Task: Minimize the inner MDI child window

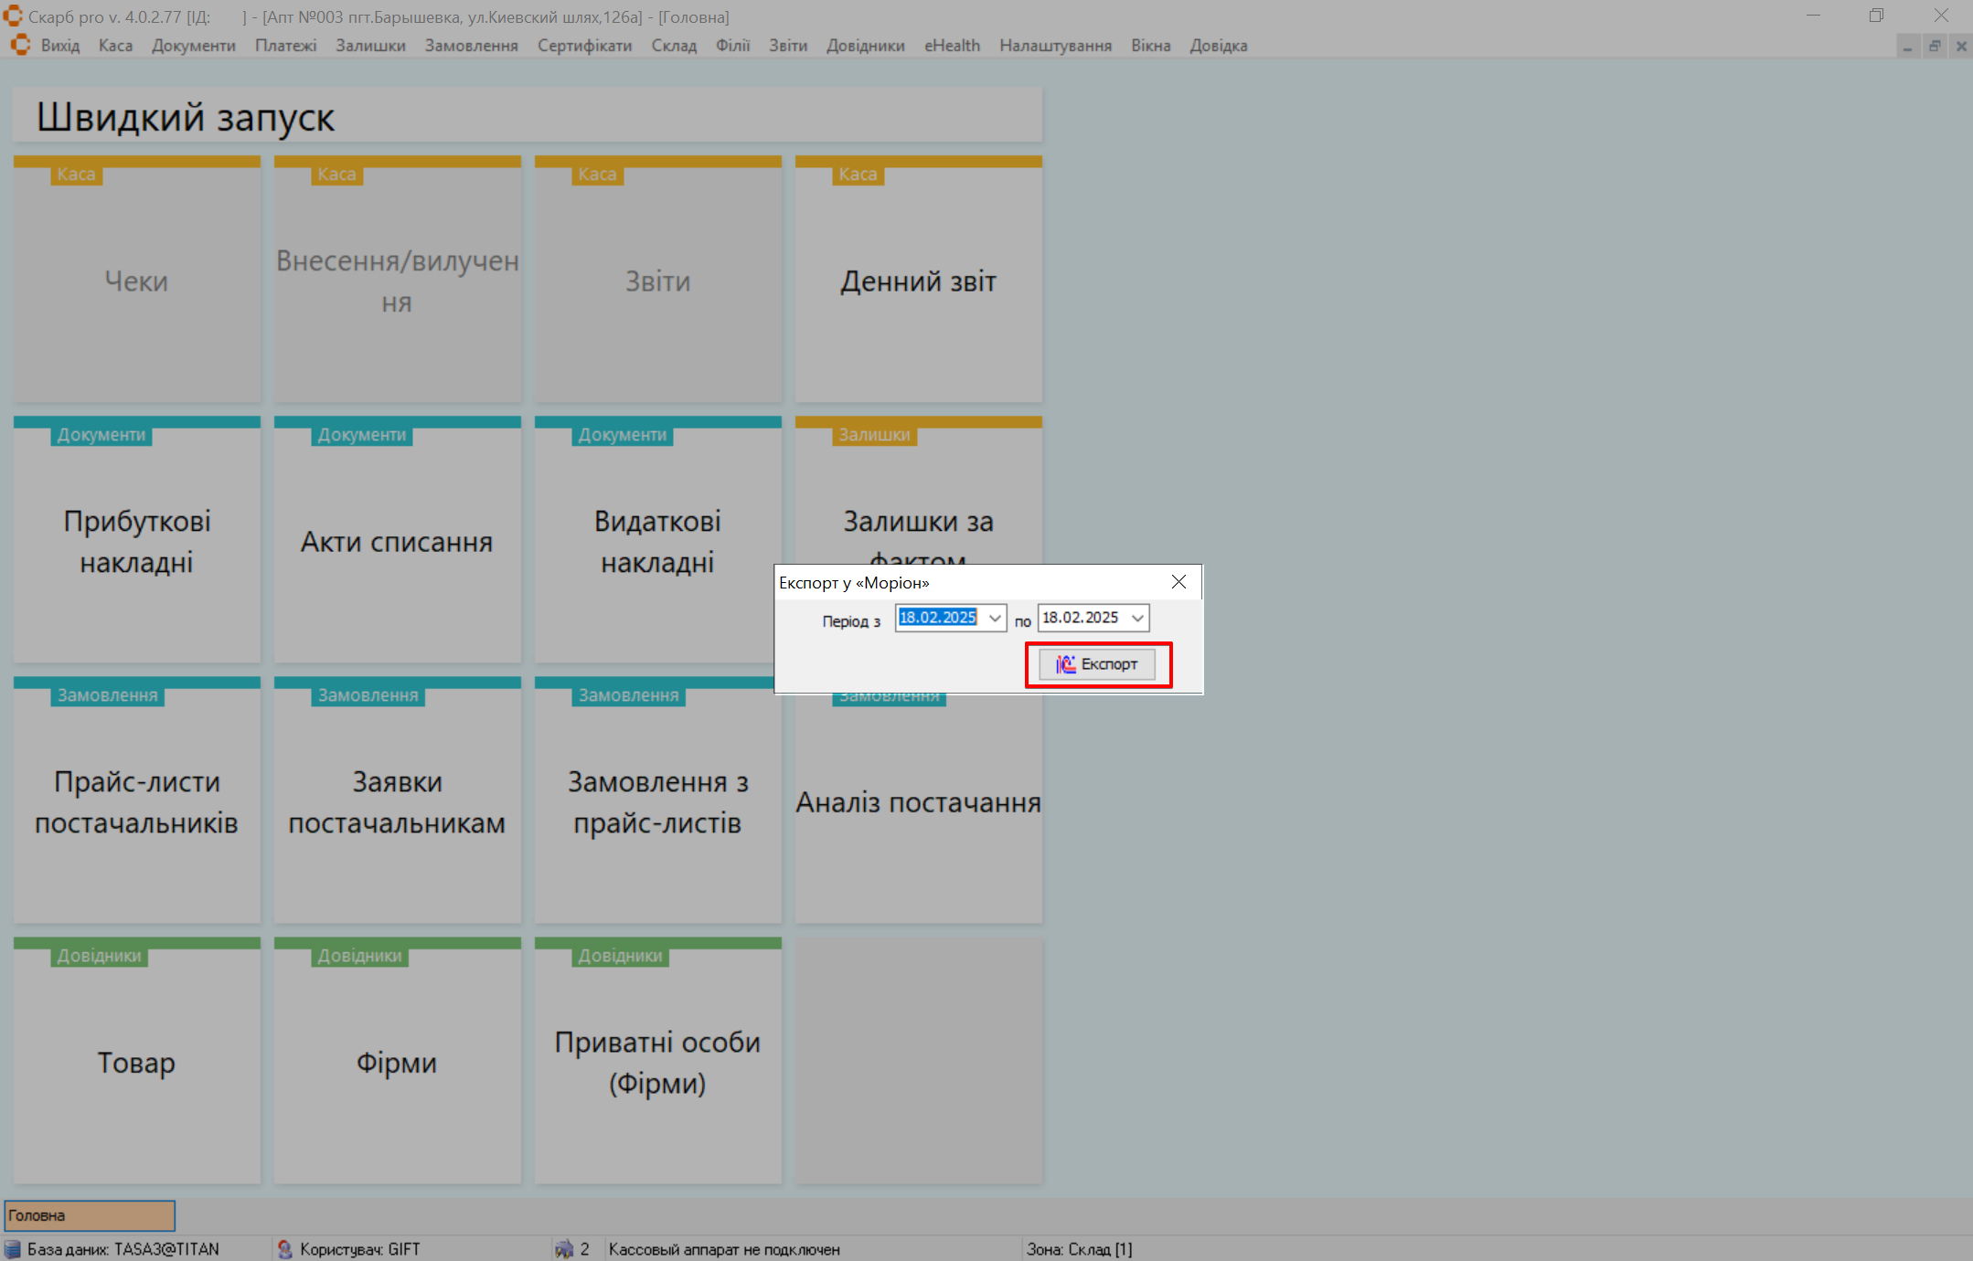Action: (x=1907, y=47)
